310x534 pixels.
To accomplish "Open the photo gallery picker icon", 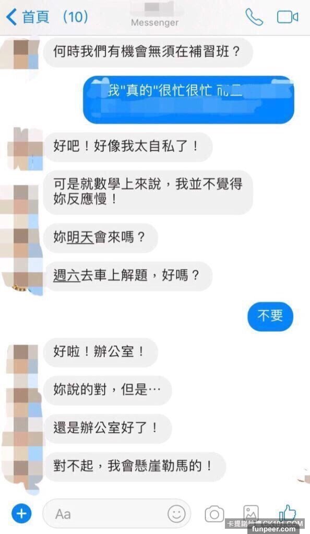I will click(x=251, y=513).
